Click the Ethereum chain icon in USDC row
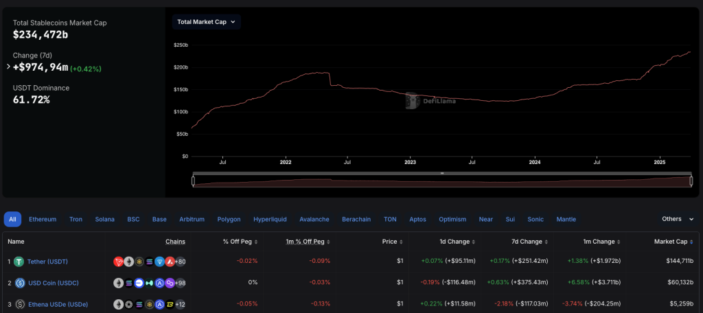Image resolution: width=703 pixels, height=313 pixels. pos(118,283)
